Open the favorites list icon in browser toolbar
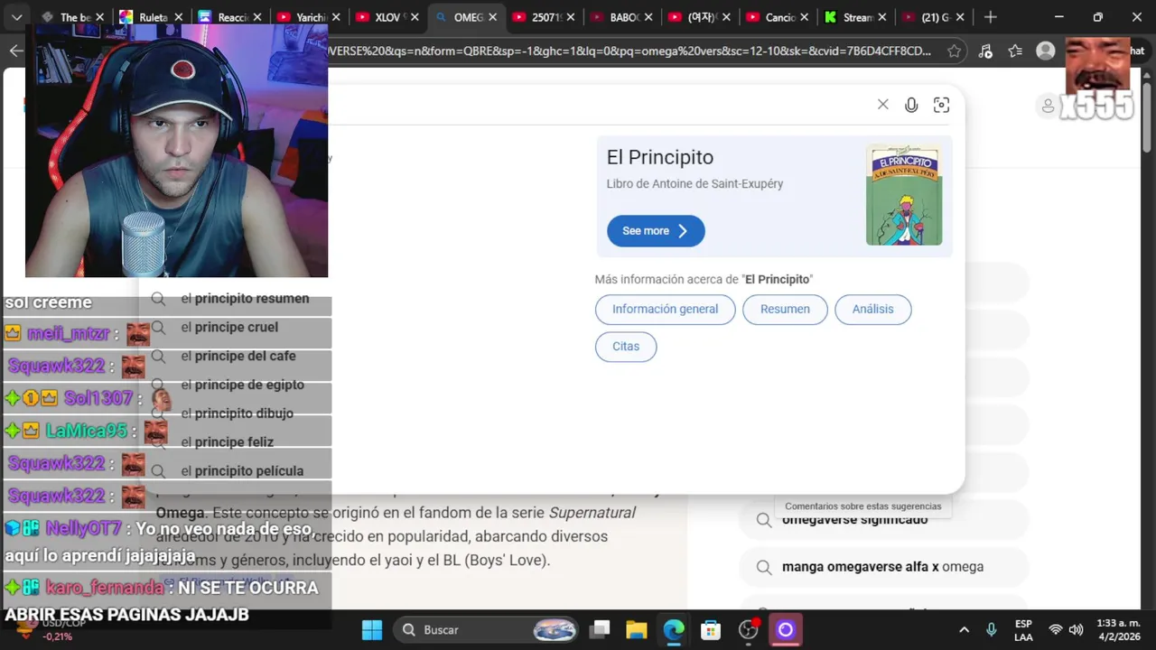 point(1015,51)
